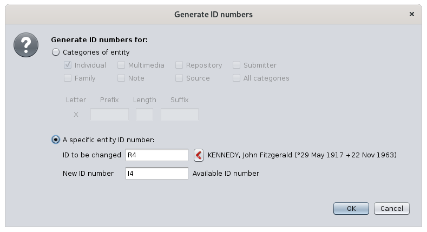Click the Length input box

(144, 114)
